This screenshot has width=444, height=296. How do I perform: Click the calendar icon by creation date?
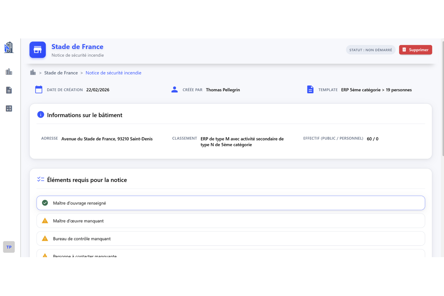point(39,90)
